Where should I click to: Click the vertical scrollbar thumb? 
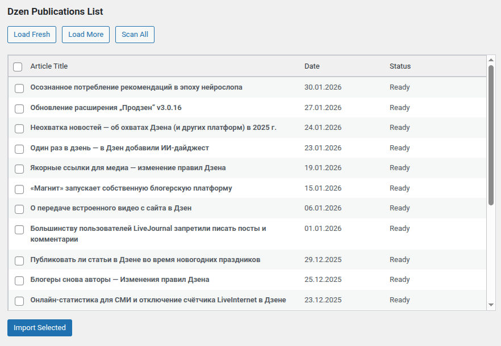(491, 135)
